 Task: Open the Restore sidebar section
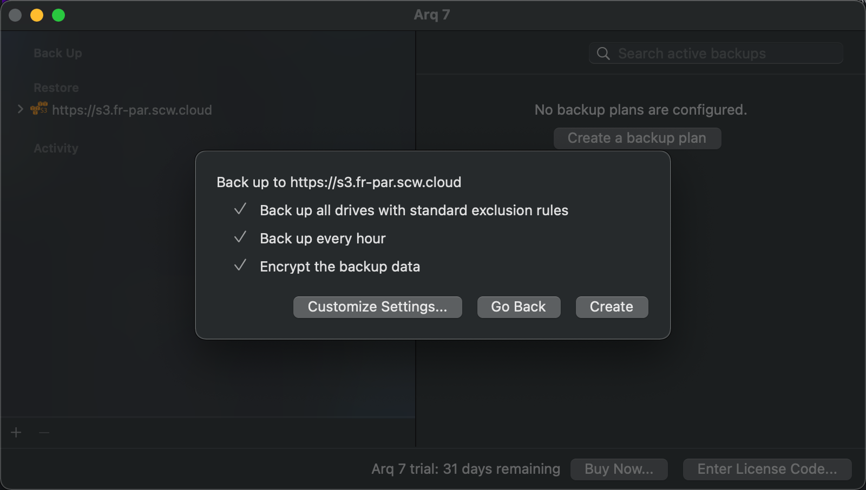pos(56,88)
